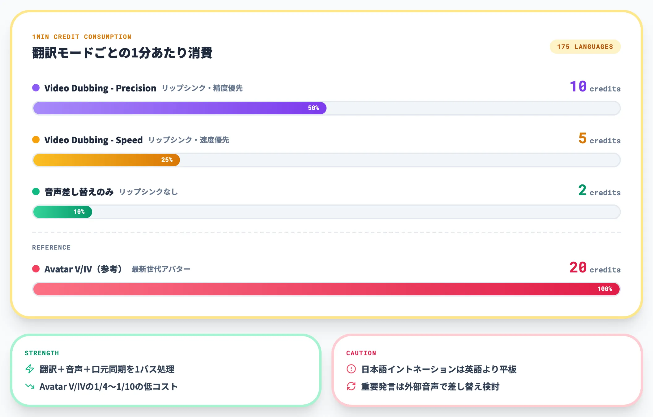653x417 pixels.
Task: Click the lightning bolt icon under STRENGTH
Action: [x=30, y=369]
